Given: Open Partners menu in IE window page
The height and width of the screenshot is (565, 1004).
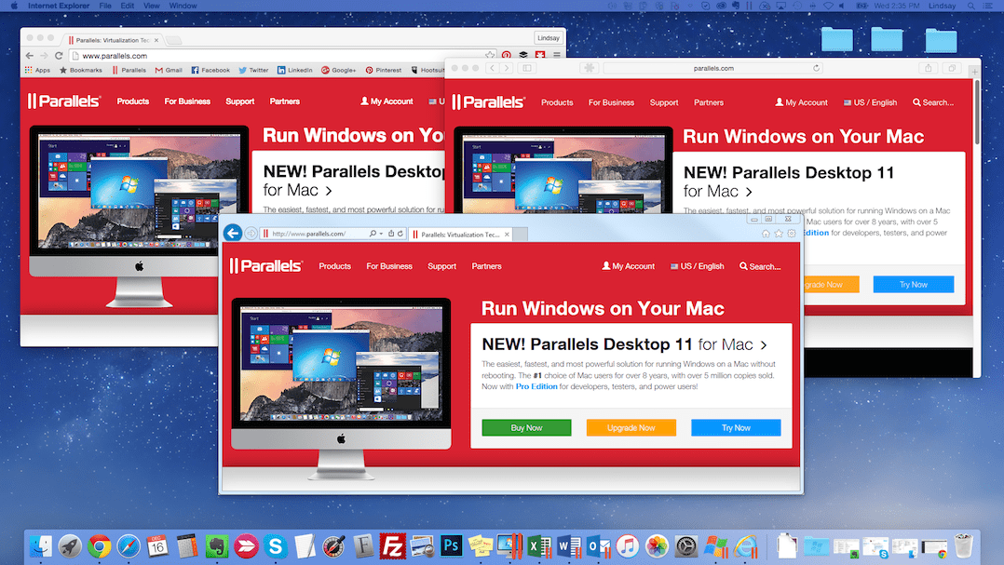Looking at the screenshot, I should pos(486,266).
